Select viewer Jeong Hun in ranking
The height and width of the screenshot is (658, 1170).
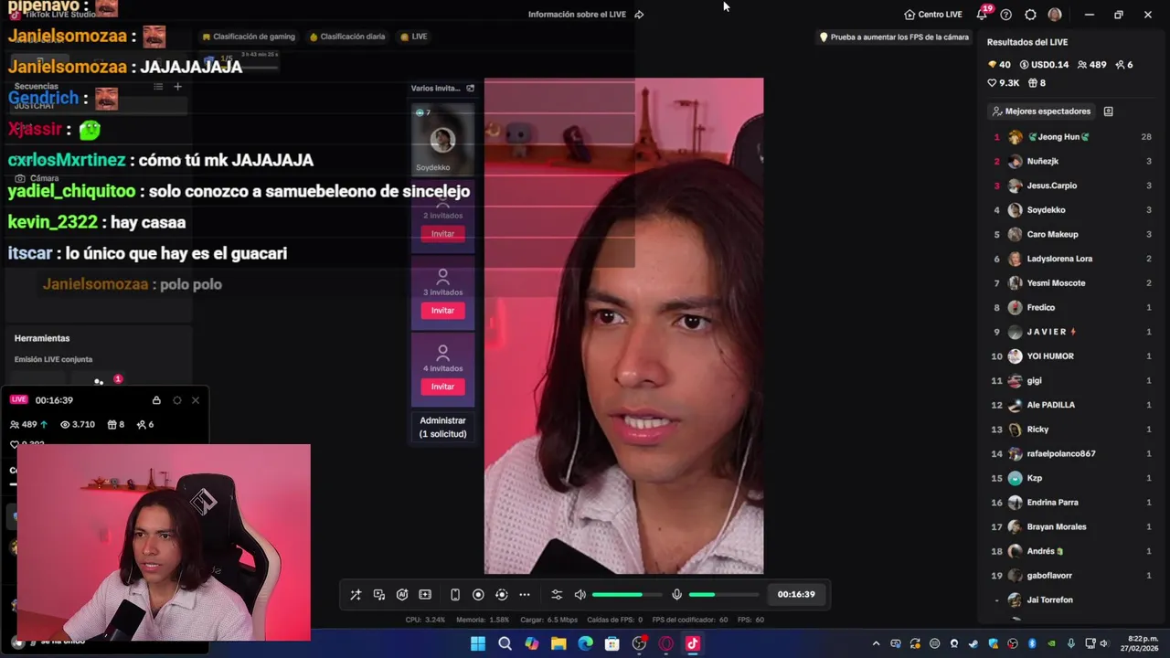pyautogui.click(x=1072, y=137)
